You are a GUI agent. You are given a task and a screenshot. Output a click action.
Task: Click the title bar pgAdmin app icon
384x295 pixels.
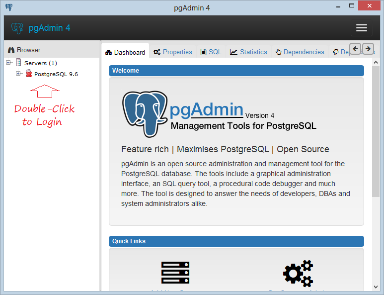point(9,7)
